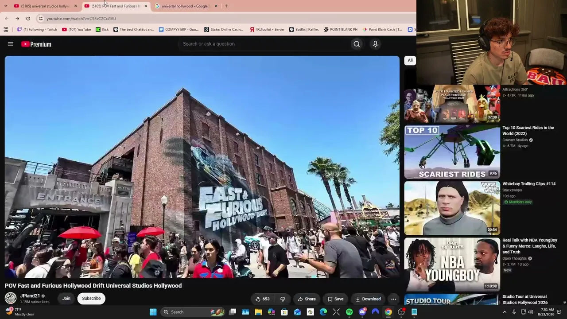Open The best ChatBot bookmark

click(x=134, y=30)
